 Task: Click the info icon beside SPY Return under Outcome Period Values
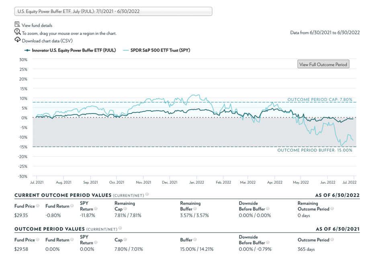click(96, 242)
